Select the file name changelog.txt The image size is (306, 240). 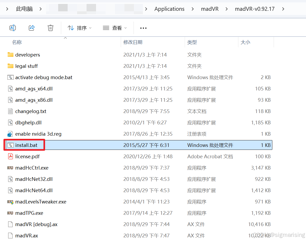[31, 111]
